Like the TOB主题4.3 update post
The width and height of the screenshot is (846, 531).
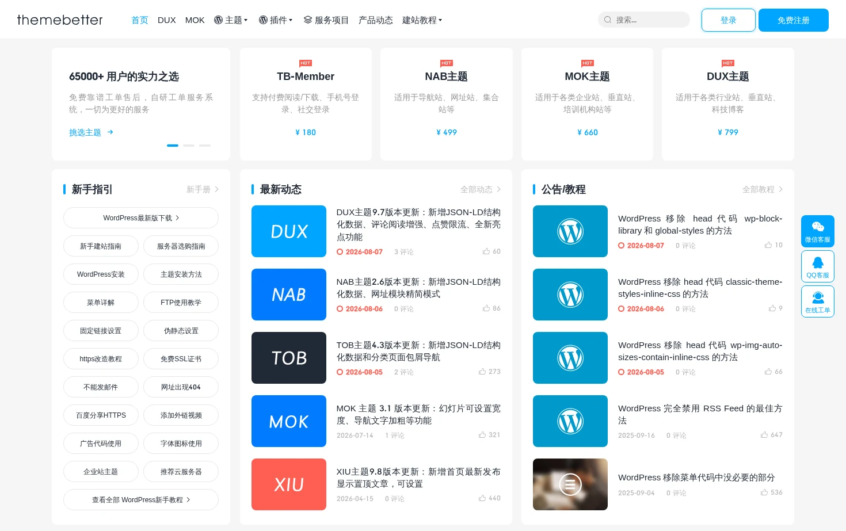pos(490,372)
